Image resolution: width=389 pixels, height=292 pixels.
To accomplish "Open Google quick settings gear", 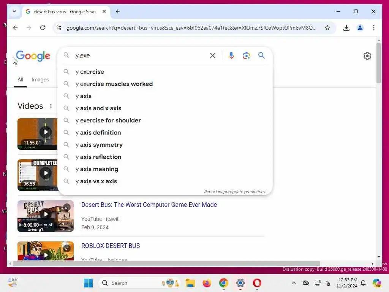I will 367,56.
